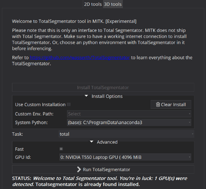
Task: Click the GPU Id label
Action: pos(23,157)
